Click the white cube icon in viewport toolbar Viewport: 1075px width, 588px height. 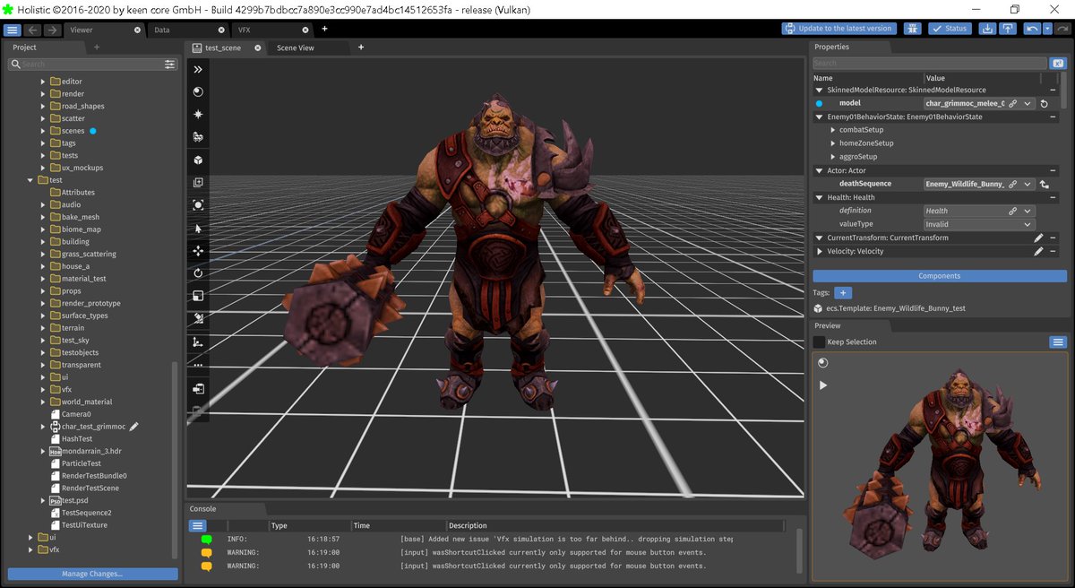coord(198,160)
